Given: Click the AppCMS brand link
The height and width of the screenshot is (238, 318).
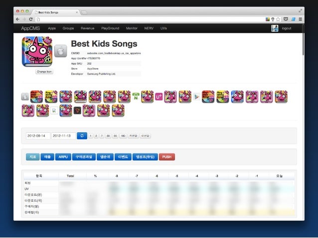Looking at the screenshot, I should coord(30,28).
